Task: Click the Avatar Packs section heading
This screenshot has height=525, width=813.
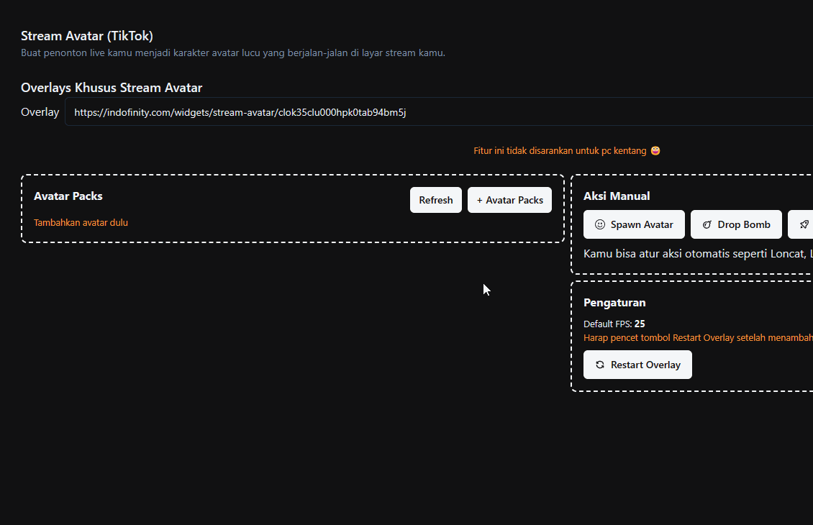Action: tap(68, 196)
